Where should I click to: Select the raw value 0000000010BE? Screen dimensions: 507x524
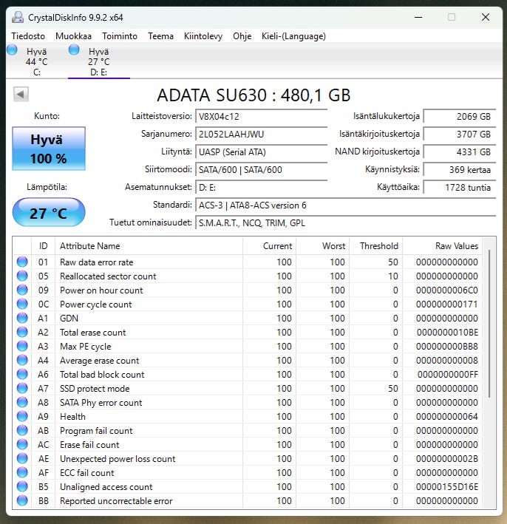click(447, 333)
